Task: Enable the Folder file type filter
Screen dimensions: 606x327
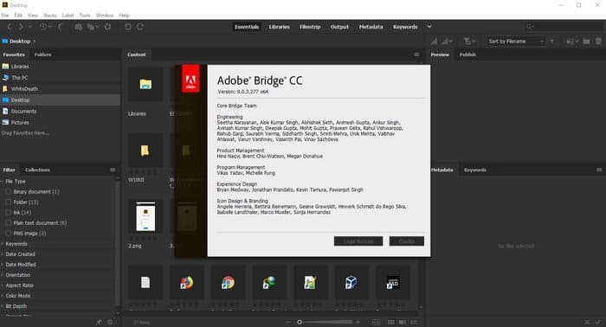Action: [8, 202]
